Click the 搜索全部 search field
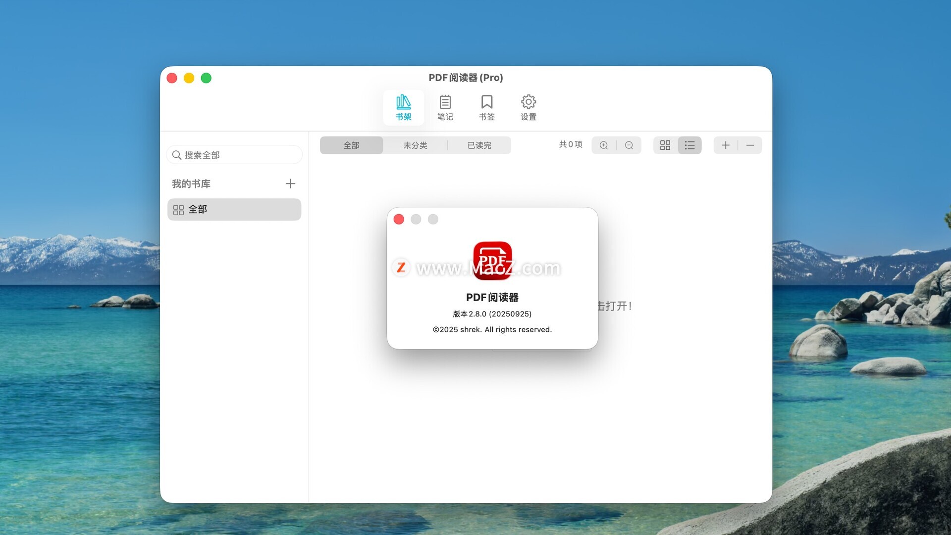The width and height of the screenshot is (951, 535). click(238, 155)
